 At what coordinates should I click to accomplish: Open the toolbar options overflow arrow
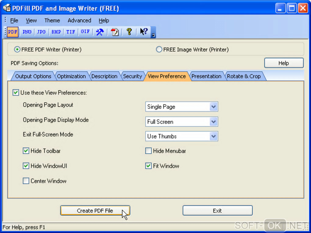pyautogui.click(x=153, y=32)
